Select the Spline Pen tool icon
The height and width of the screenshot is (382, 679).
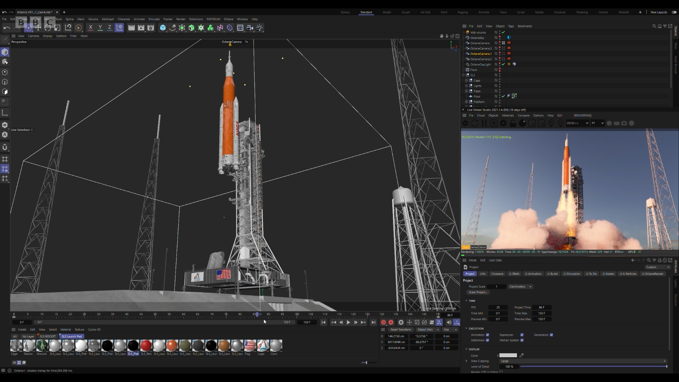click(x=172, y=28)
